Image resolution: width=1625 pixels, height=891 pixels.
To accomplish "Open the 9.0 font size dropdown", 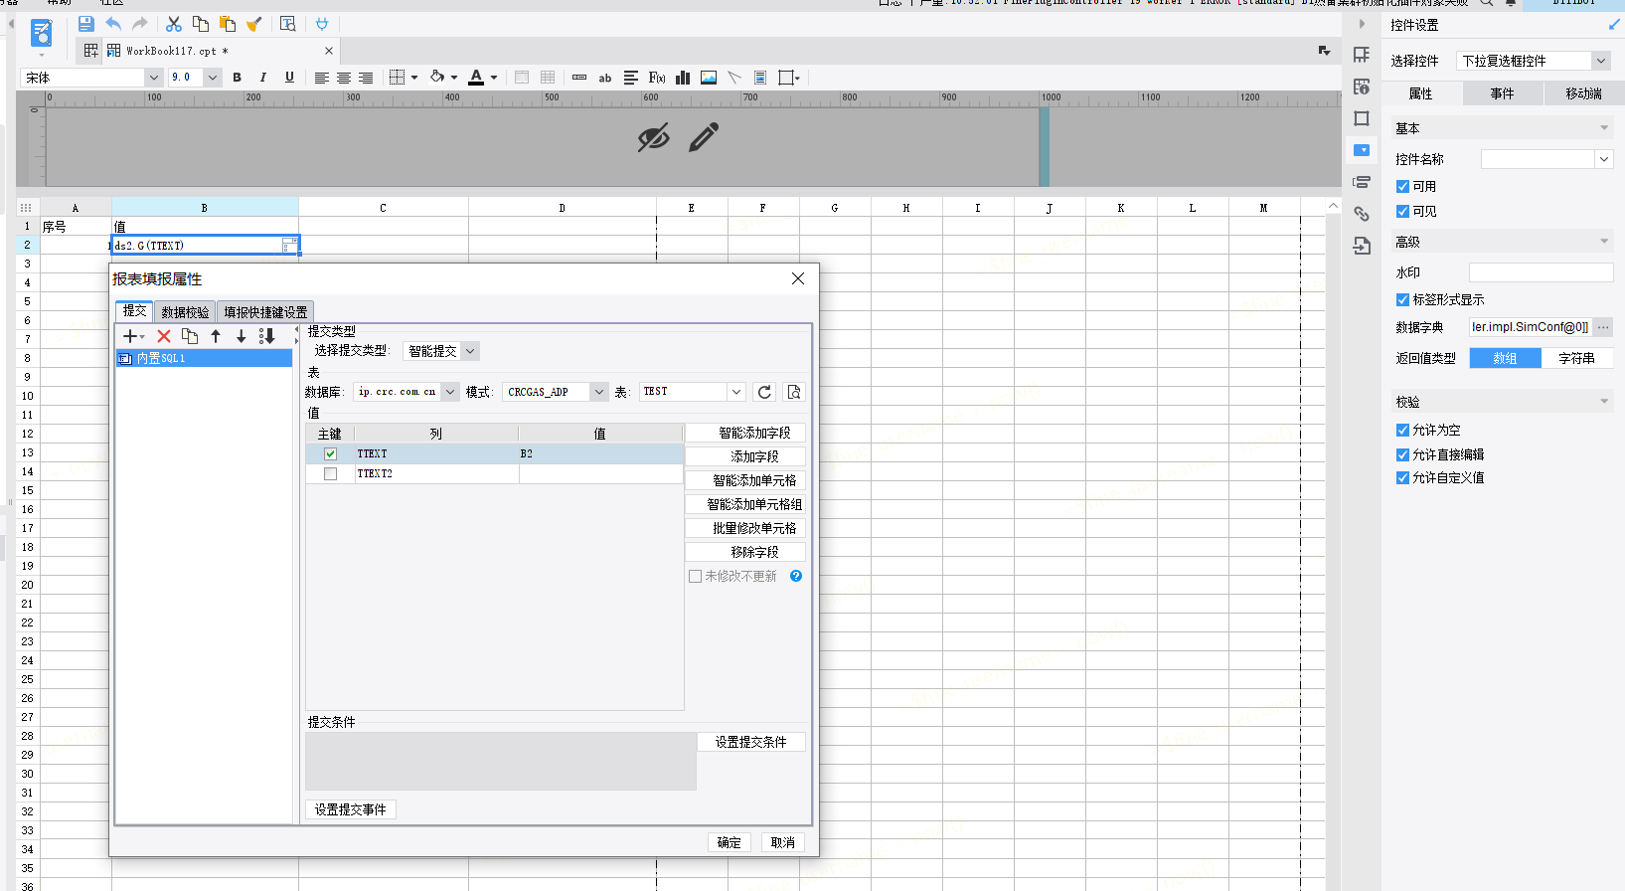I will (213, 78).
